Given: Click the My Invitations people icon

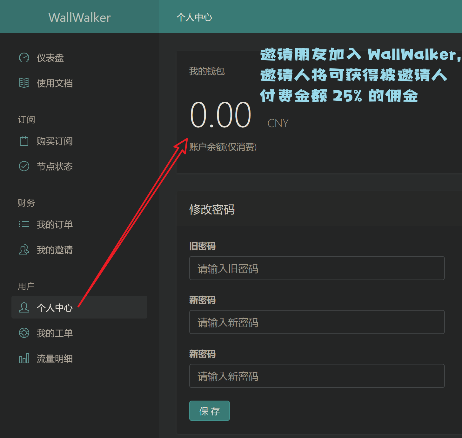Looking at the screenshot, I should tap(24, 250).
